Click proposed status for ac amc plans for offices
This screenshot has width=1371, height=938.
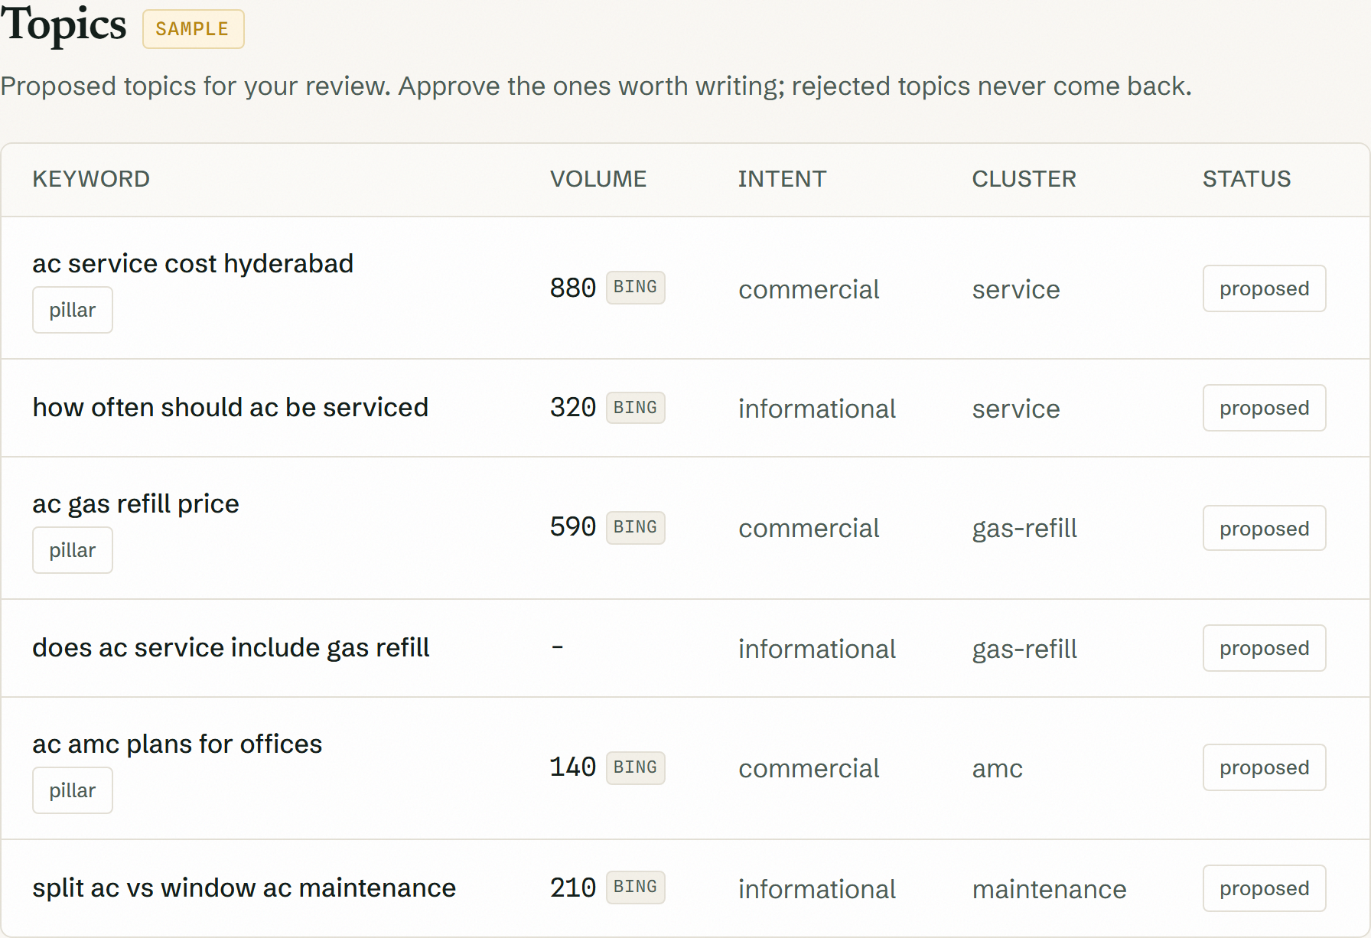click(1264, 767)
